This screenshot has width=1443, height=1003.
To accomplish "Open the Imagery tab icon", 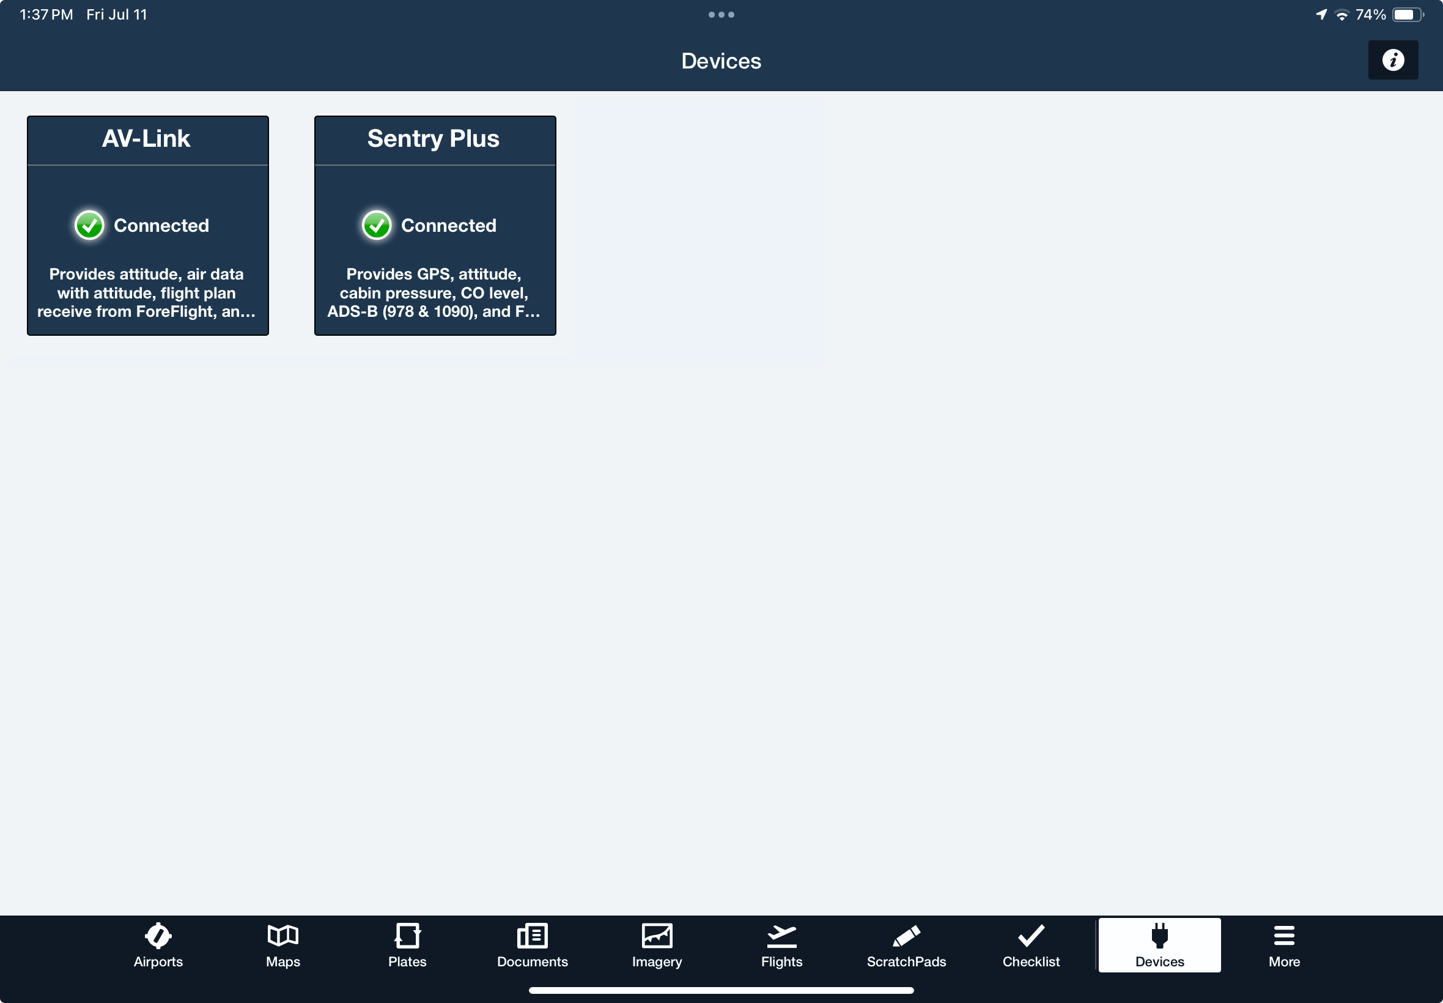I will pyautogui.click(x=657, y=936).
